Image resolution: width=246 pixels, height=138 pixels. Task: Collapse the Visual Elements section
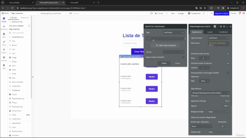(10, 37)
